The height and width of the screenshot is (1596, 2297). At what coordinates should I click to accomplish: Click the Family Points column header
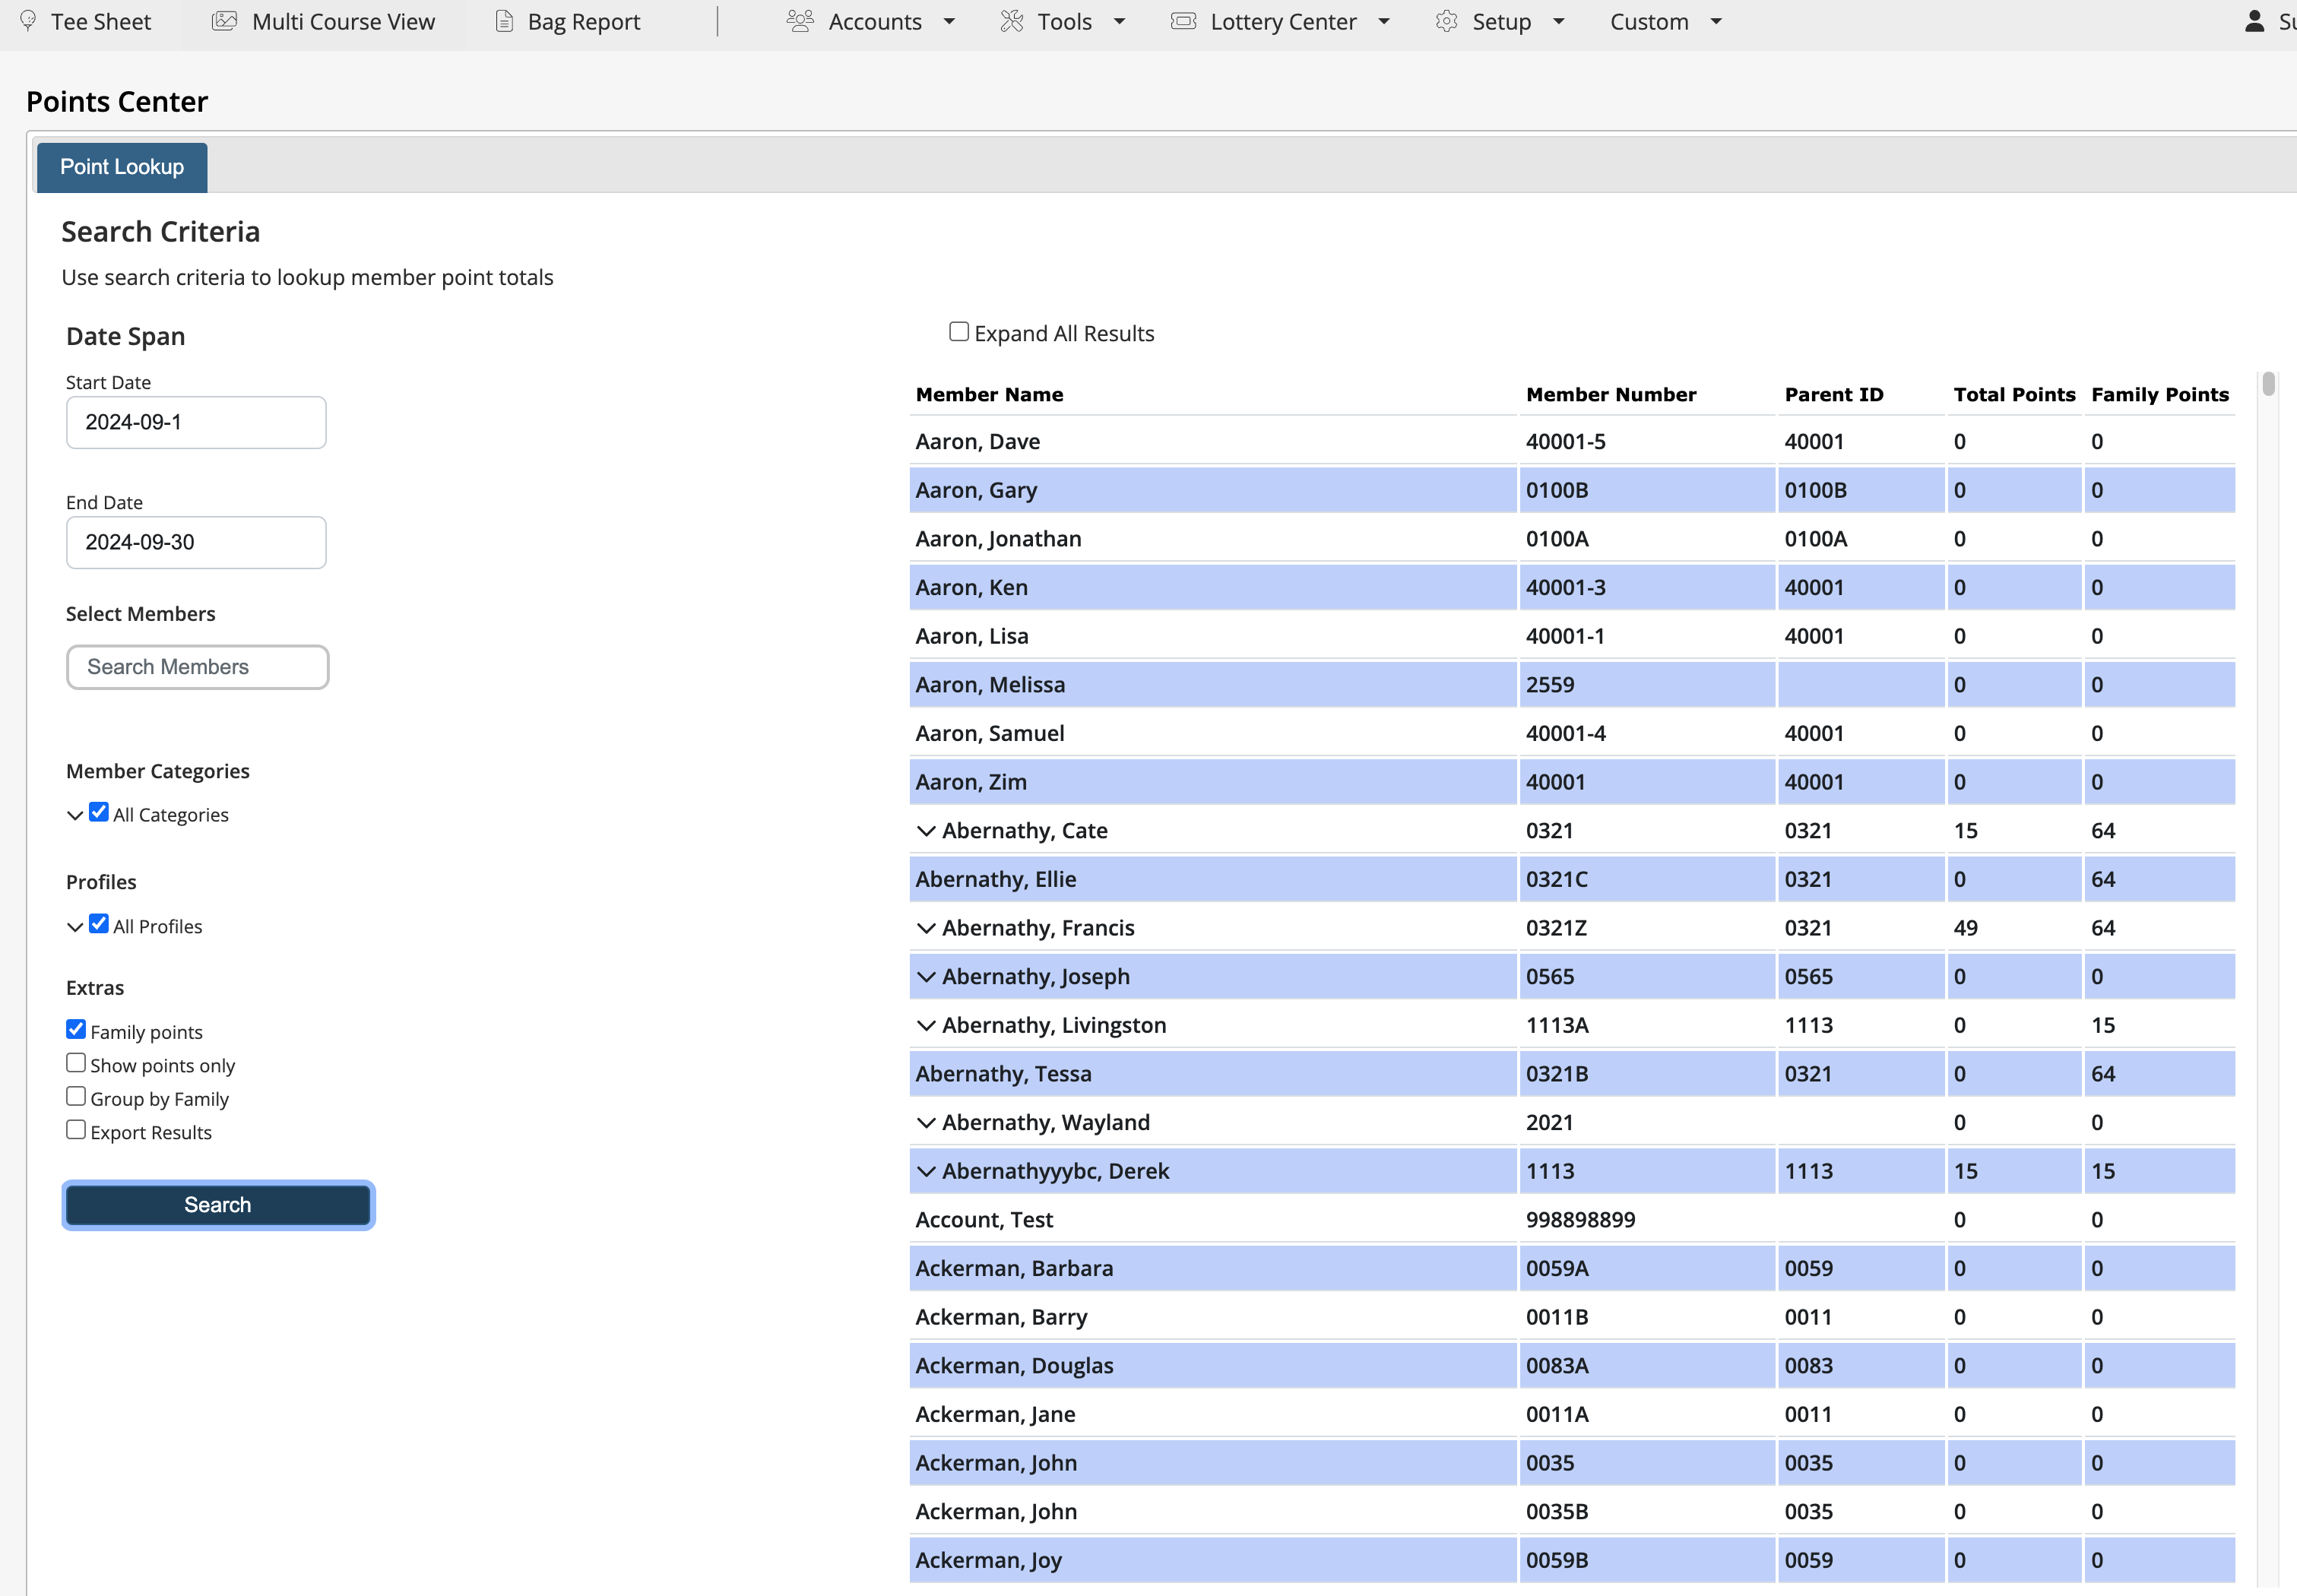tap(2160, 395)
